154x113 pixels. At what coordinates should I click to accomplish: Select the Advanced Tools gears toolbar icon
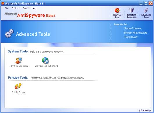146,10
